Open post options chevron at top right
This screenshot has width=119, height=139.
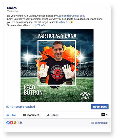pos(106,8)
